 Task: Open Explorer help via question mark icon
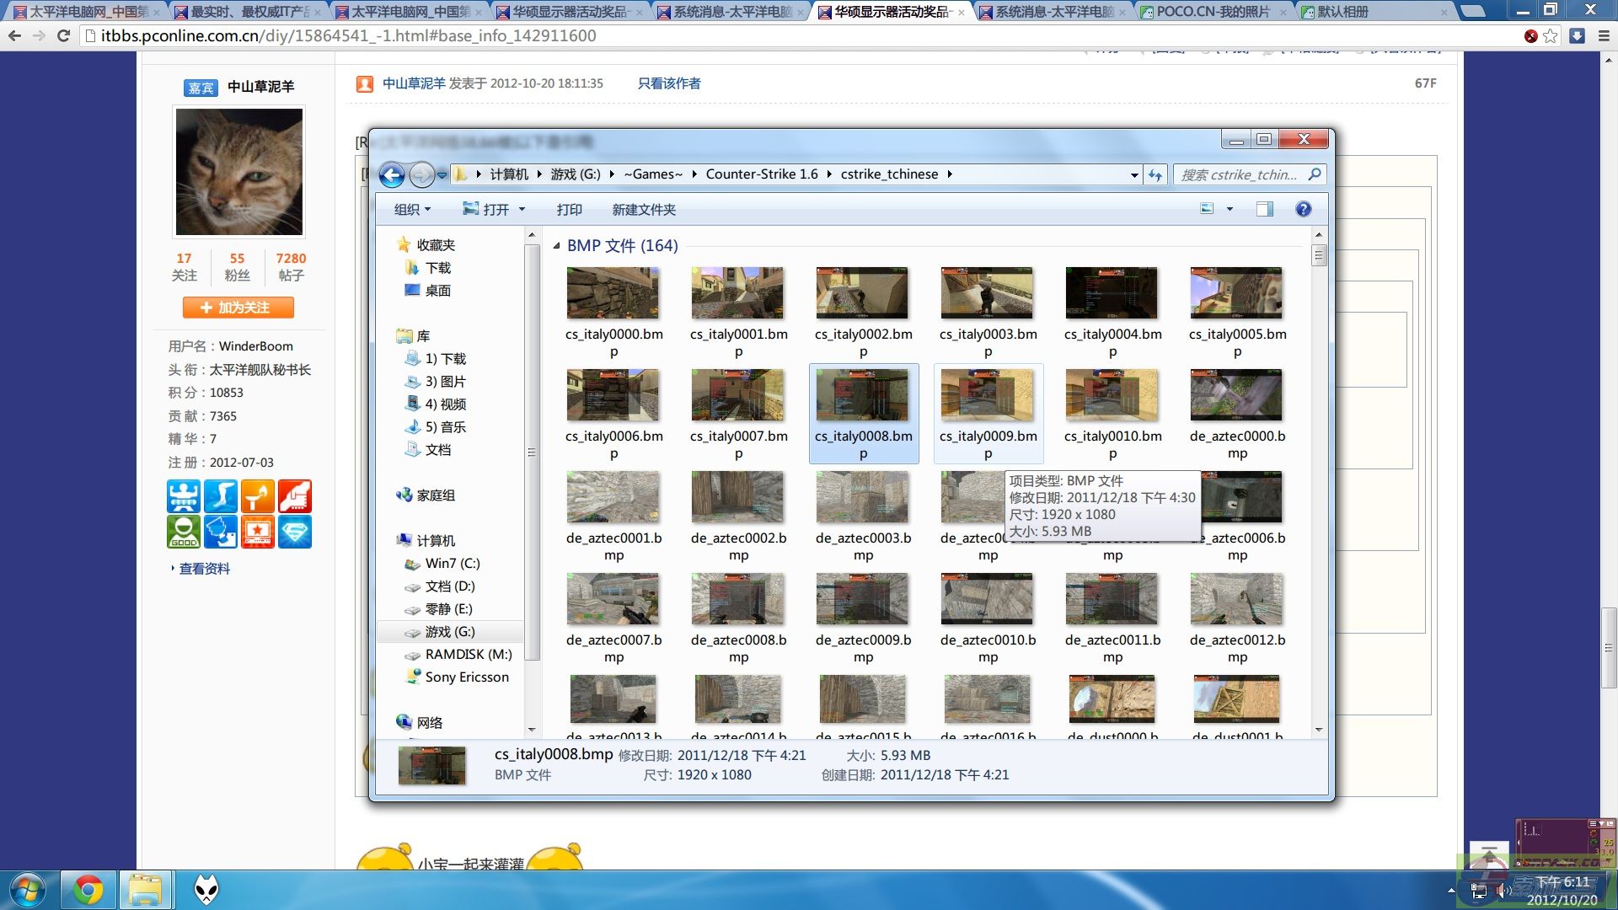click(x=1303, y=209)
